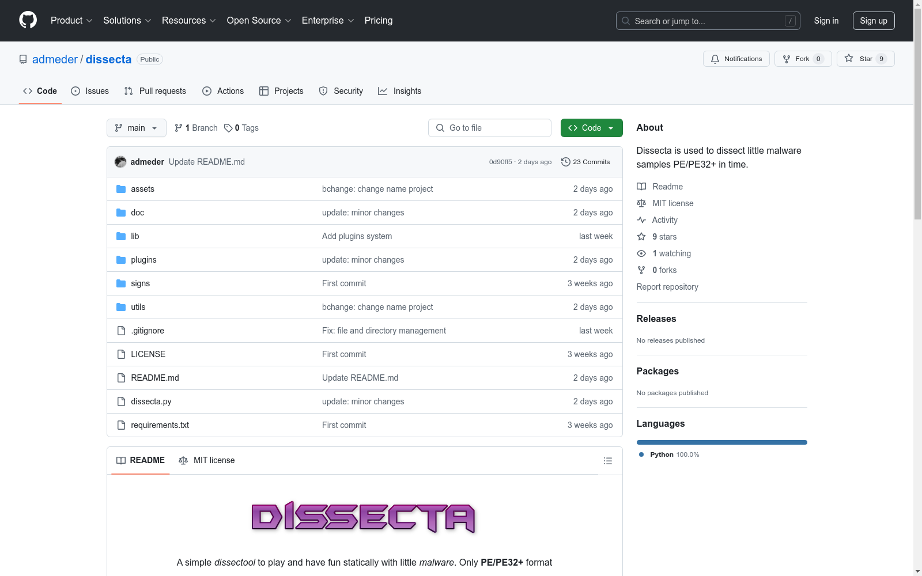Open the Pull requests tab

155,91
